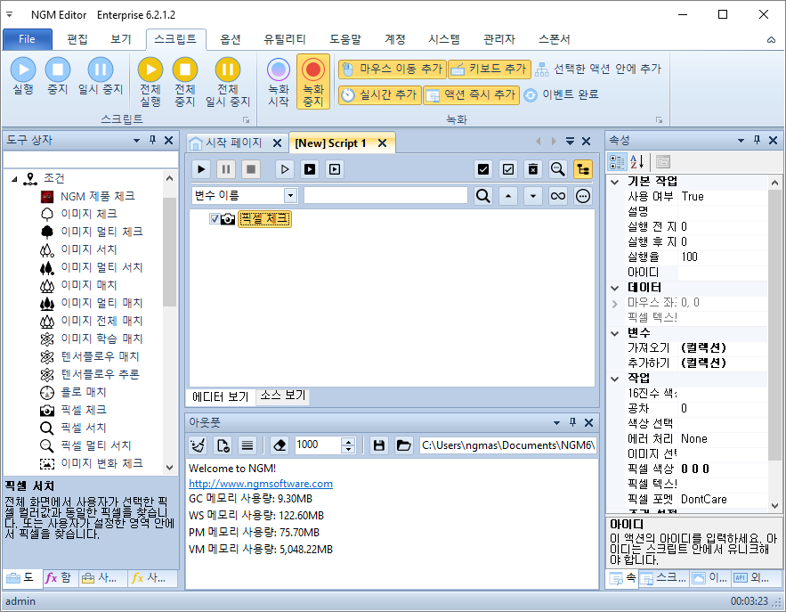The image size is (786, 612).
Task: Uncheck the 픽셀 체크 action checkbox
Action: 215,219
